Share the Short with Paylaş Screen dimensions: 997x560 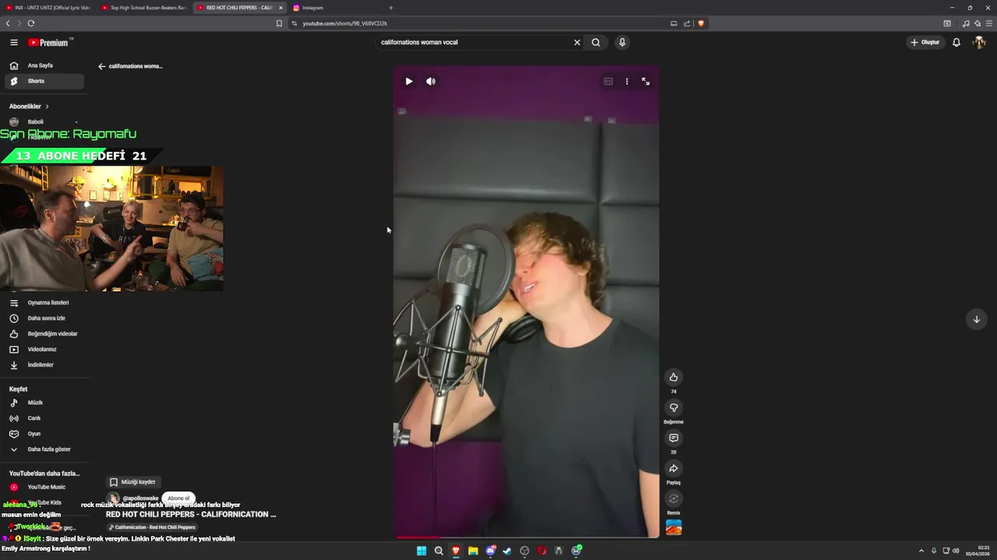[674, 468]
